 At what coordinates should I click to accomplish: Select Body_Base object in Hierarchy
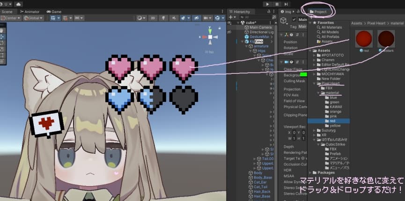click(x=260, y=178)
